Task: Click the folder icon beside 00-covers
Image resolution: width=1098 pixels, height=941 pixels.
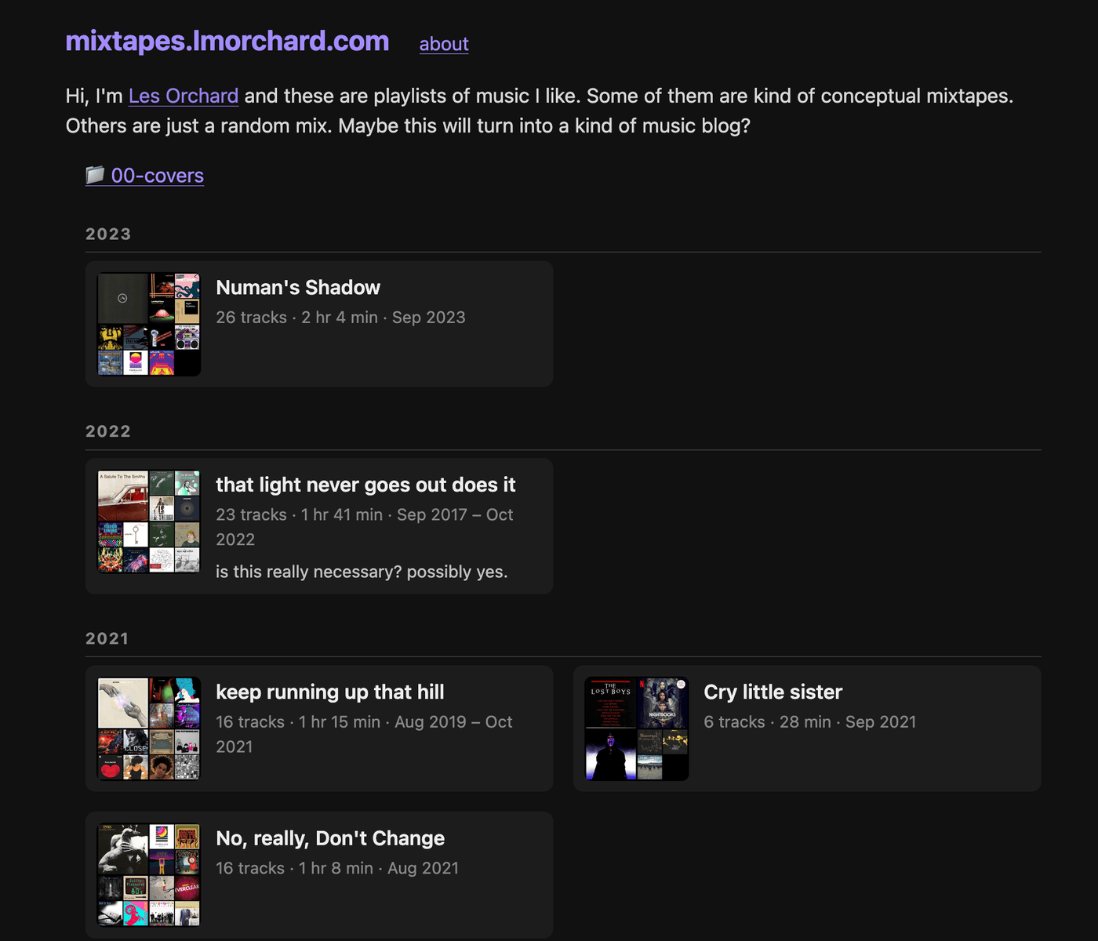Action: [95, 175]
